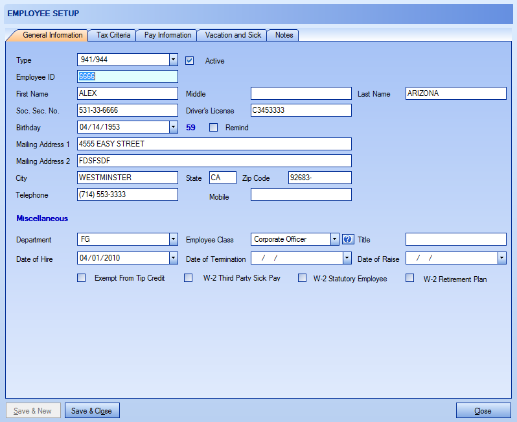
Task: Open the Type dropdown list
Action: (173, 60)
